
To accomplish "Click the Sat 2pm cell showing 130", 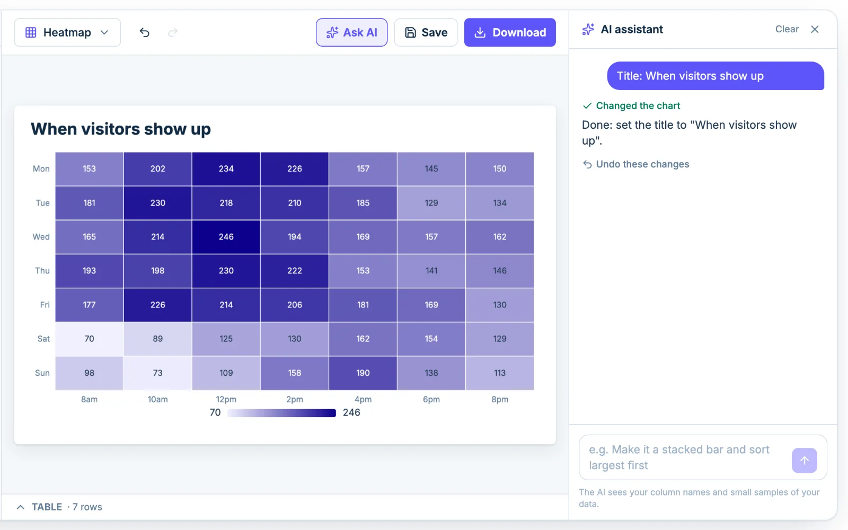I will pos(295,339).
